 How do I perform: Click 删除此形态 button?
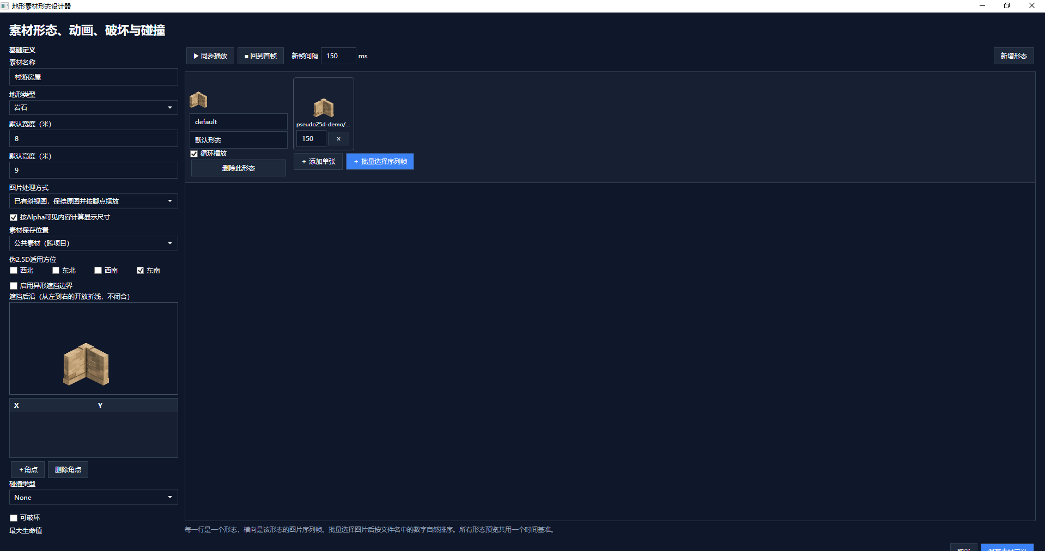(238, 168)
